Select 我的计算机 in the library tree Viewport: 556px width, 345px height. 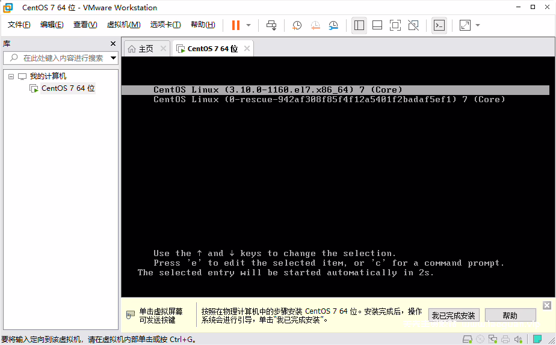[48, 76]
